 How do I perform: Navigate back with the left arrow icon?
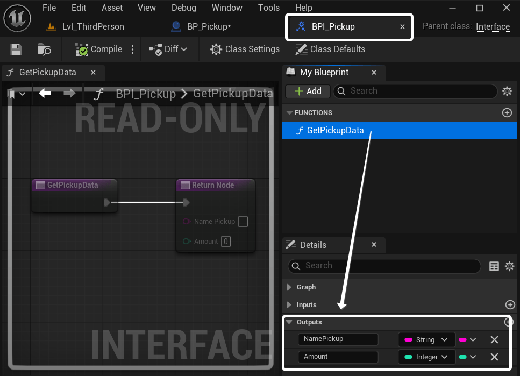coord(45,94)
